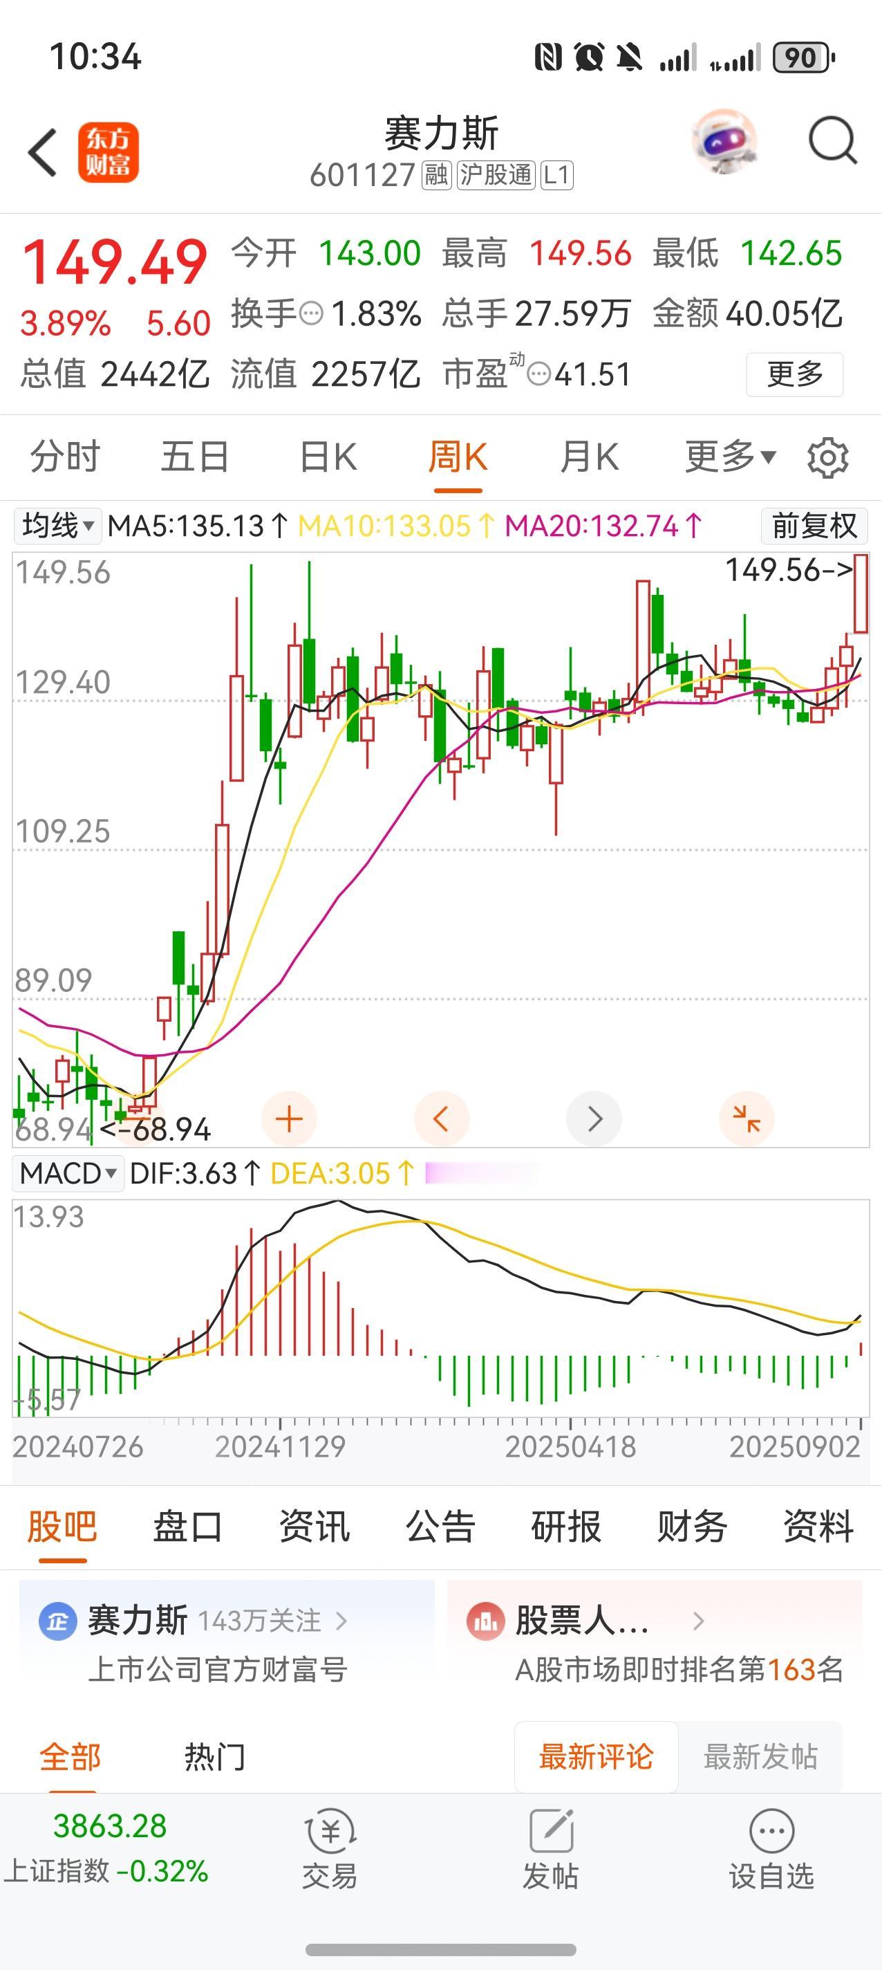
Task: Select the 全部 posts filter
Action: click(71, 1757)
